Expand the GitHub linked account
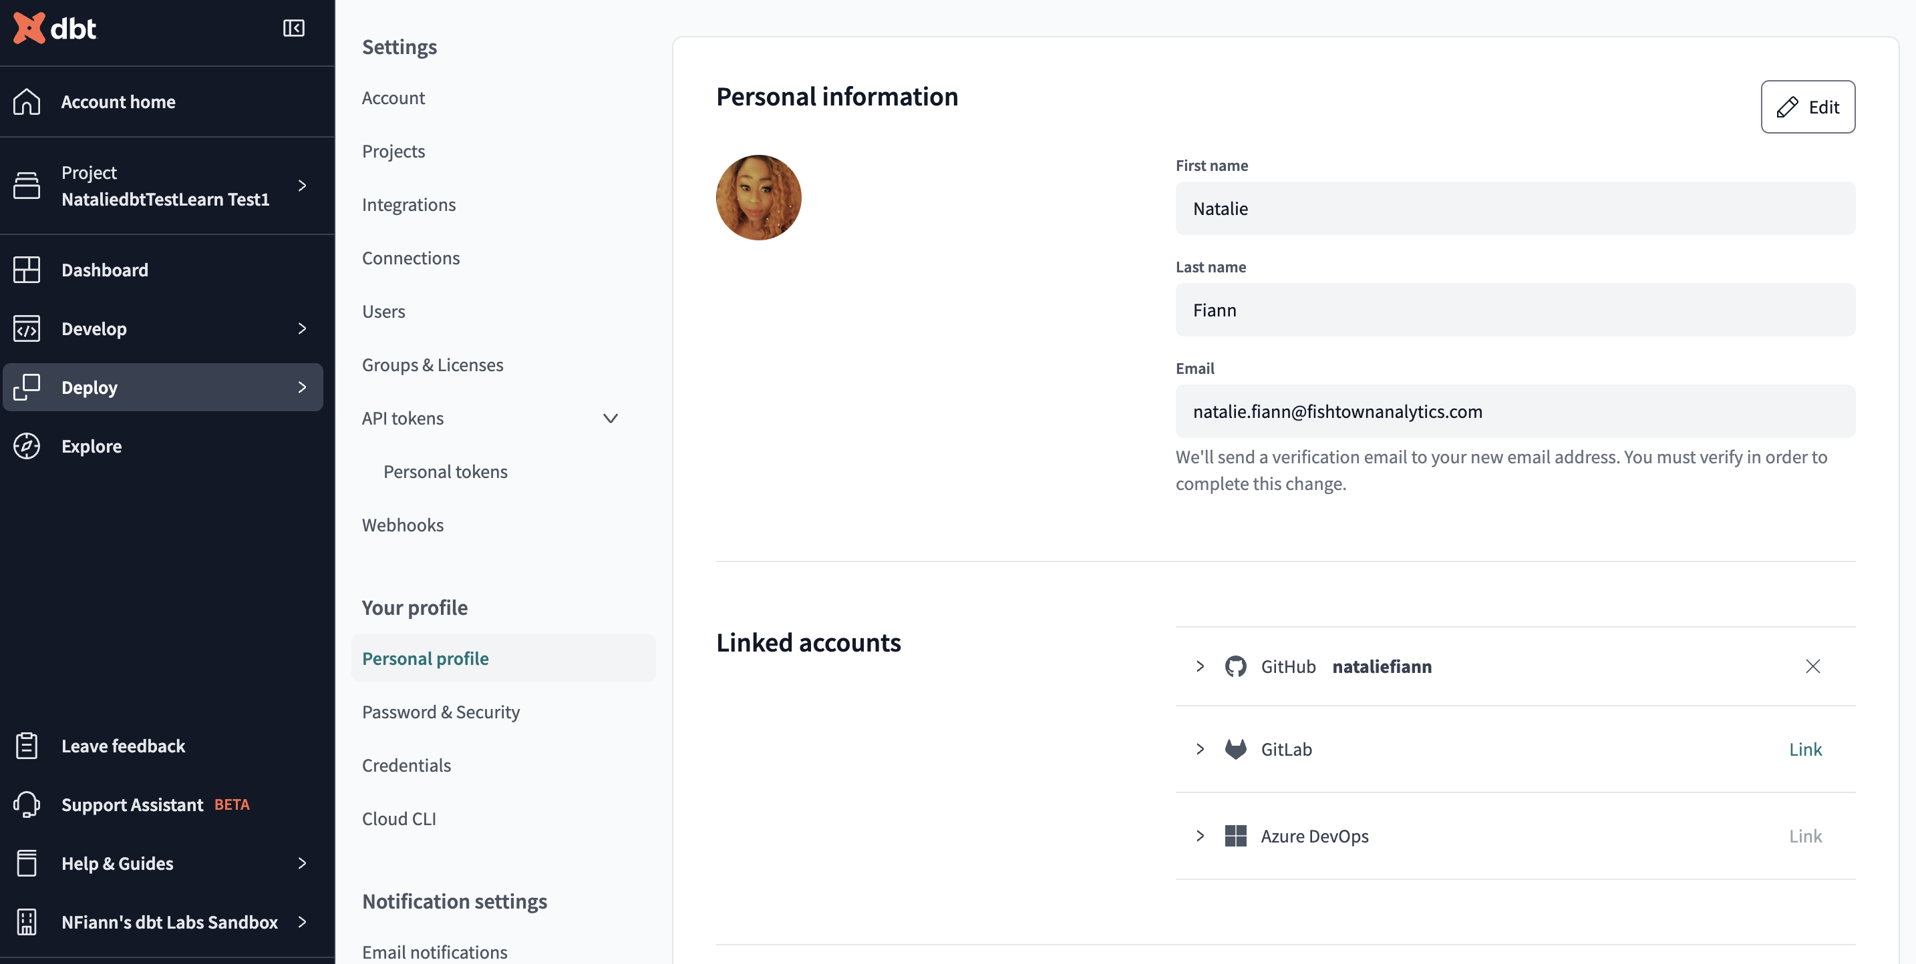The width and height of the screenshot is (1916, 964). (x=1199, y=665)
